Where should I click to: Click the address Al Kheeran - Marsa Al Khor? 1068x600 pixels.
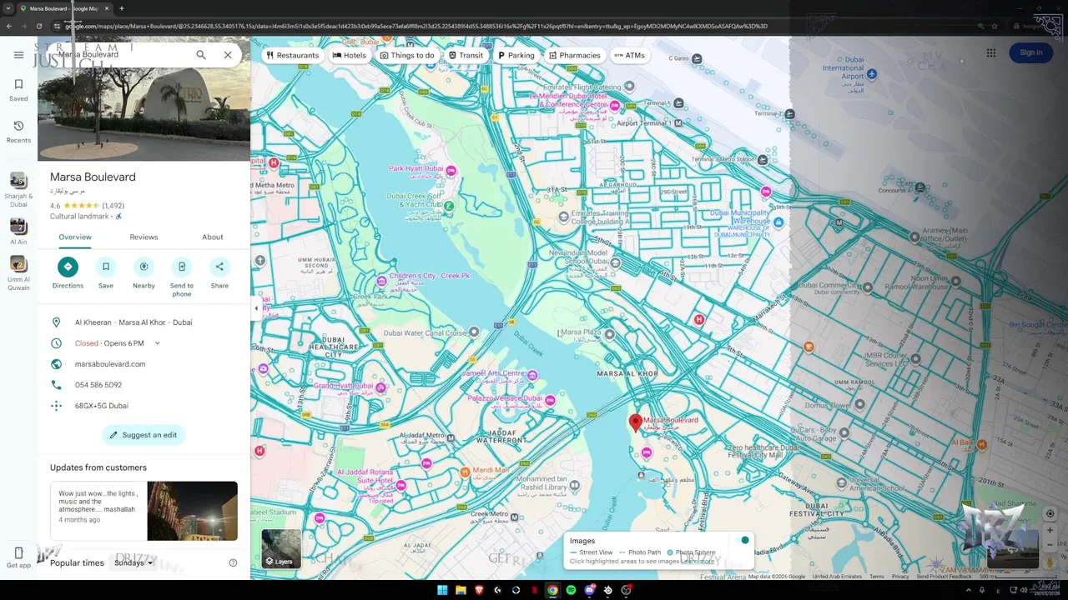pyautogui.click(x=133, y=322)
